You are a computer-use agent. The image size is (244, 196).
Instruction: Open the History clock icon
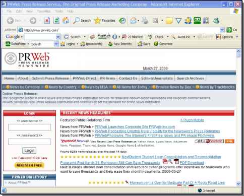coord(122,21)
